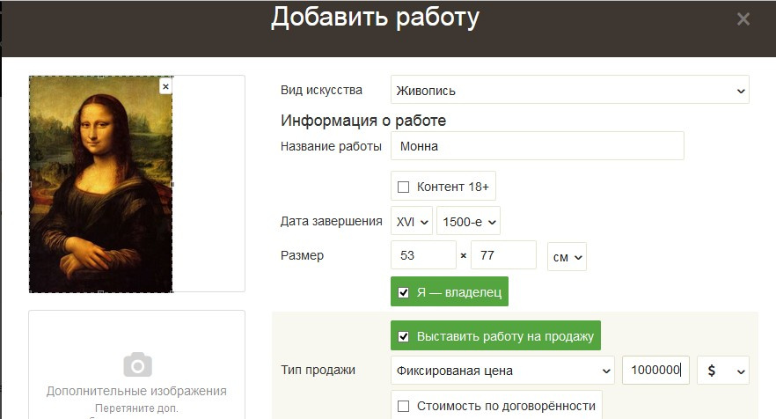
Task: Open the Вид искусства dropdown
Action: (x=569, y=90)
